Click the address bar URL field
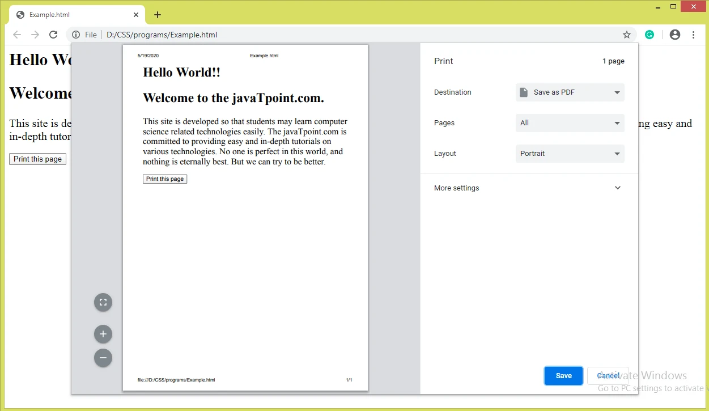Viewport: 709px width, 411px height. pos(340,35)
